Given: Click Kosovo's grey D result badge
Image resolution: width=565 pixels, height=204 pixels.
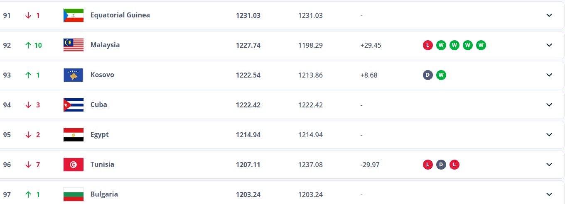Looking at the screenshot, I should pyautogui.click(x=428, y=75).
